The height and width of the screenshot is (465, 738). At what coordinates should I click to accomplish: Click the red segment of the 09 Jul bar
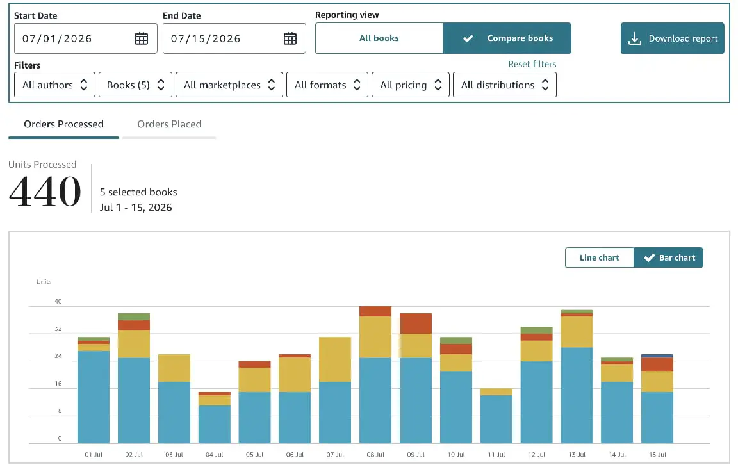(x=416, y=323)
